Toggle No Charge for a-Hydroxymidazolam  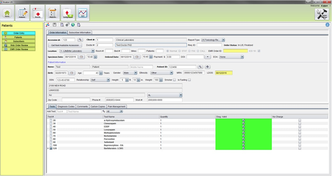tap(299, 120)
